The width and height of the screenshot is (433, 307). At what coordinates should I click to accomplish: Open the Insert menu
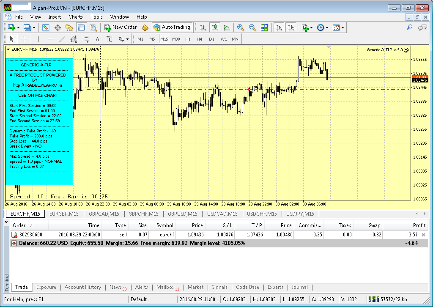[x=55, y=17]
